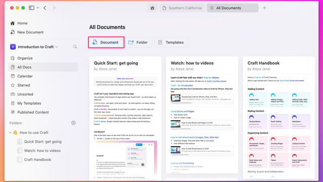The width and height of the screenshot is (323, 182).
Task: Go forward with the right chevron
Action: click(54, 8)
